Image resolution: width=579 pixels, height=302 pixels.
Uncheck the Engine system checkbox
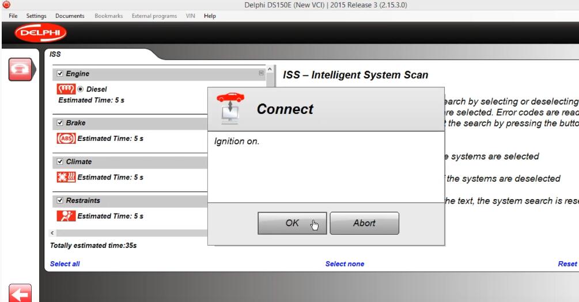tap(60, 74)
